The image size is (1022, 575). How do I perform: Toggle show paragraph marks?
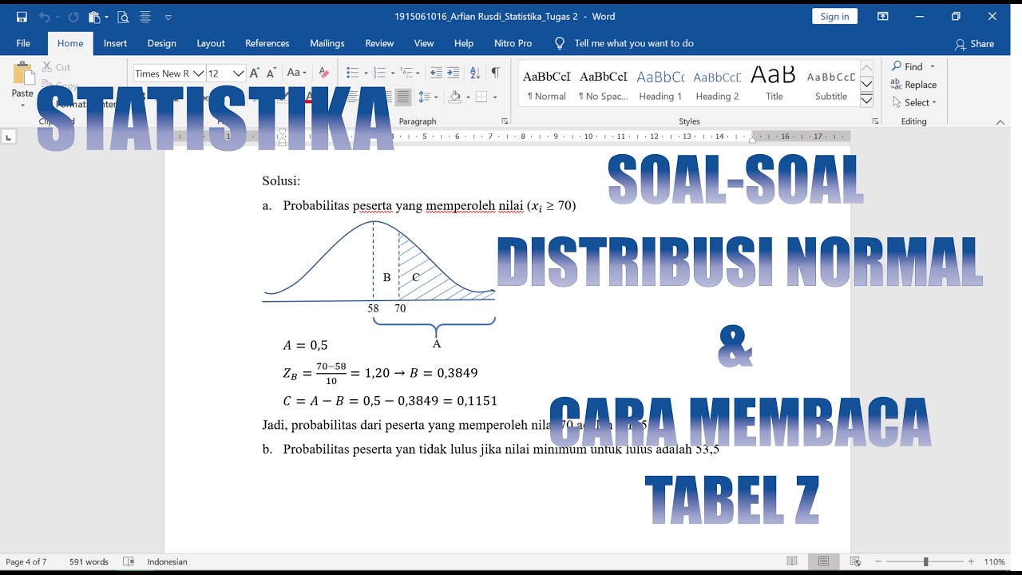pyautogui.click(x=495, y=73)
